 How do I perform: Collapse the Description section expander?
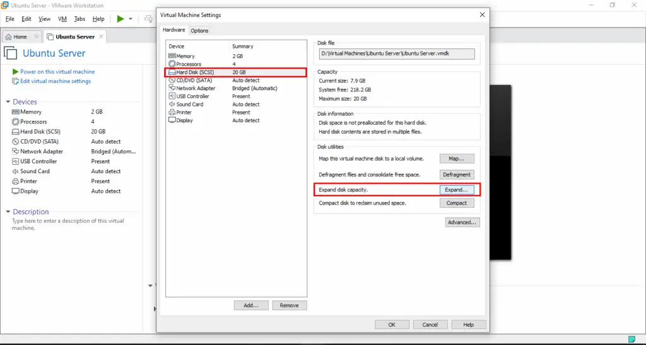coord(8,212)
